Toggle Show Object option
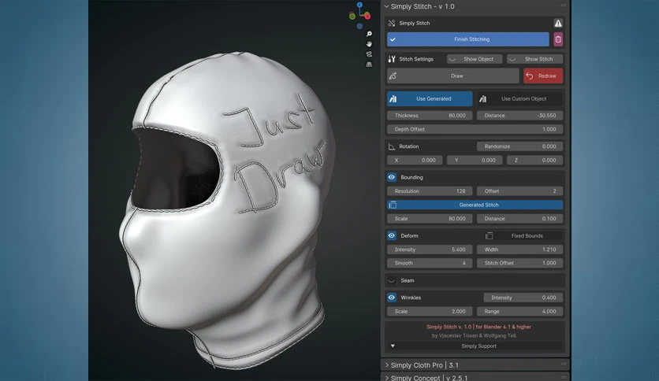Viewport: 659px width, 381px height. coord(475,59)
